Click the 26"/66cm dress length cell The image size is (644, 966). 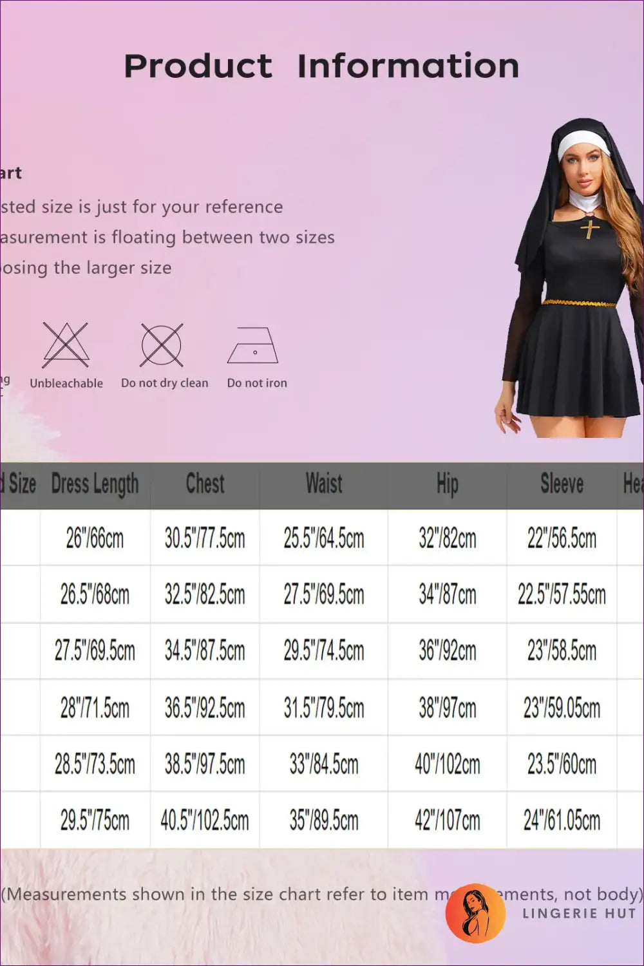coord(95,538)
